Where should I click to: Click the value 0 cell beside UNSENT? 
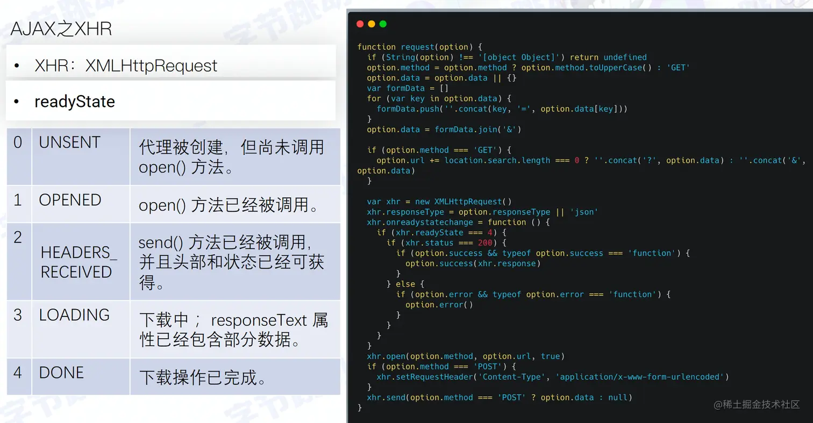coord(19,156)
